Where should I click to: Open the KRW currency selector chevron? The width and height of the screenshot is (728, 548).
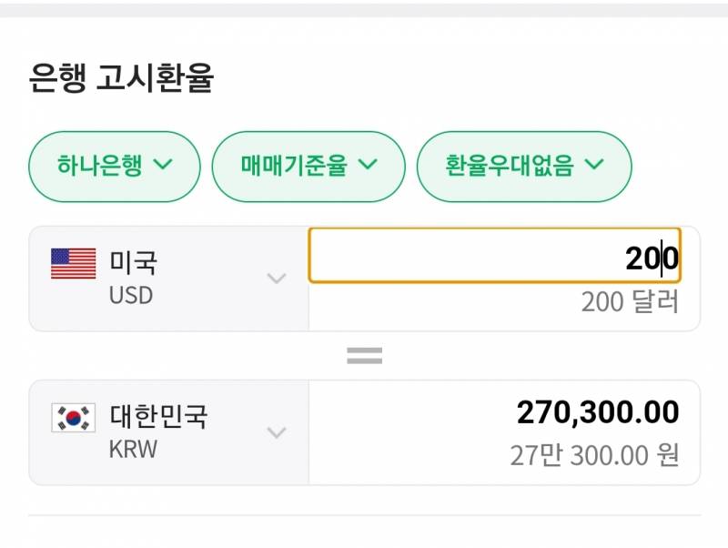pos(276,435)
